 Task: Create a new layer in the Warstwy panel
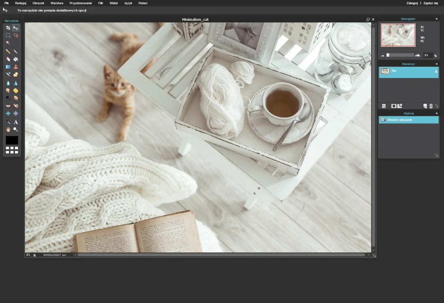[x=425, y=106]
